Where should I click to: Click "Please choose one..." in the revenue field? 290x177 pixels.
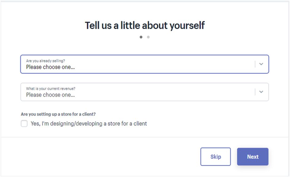50,95
